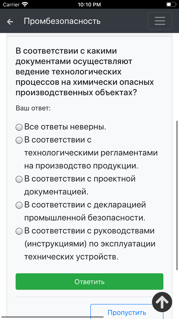Tap the back arrow to exit the quiz
The image size is (179, 319).
pos(10,22)
